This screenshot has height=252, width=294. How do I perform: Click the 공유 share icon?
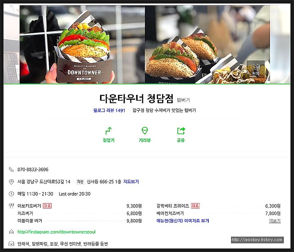(x=181, y=131)
